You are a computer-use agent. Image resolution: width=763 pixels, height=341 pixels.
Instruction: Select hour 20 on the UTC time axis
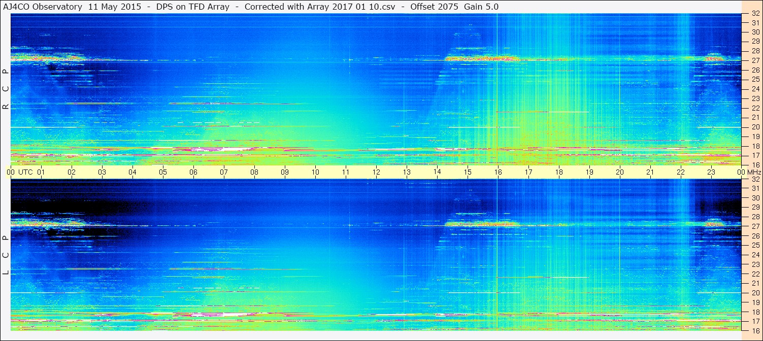click(x=620, y=172)
